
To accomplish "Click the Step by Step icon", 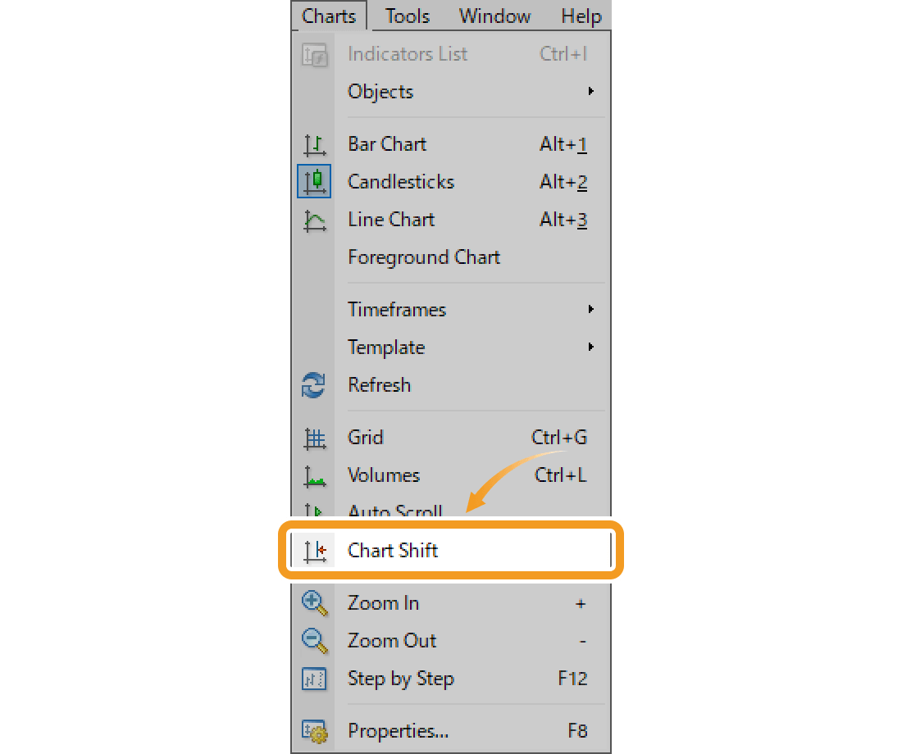I will pos(315,679).
